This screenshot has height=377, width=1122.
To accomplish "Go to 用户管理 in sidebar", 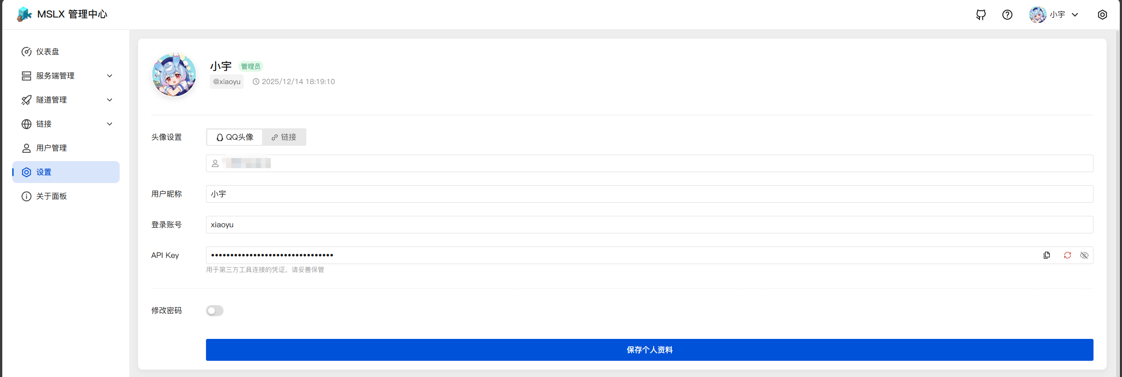I will [x=51, y=148].
